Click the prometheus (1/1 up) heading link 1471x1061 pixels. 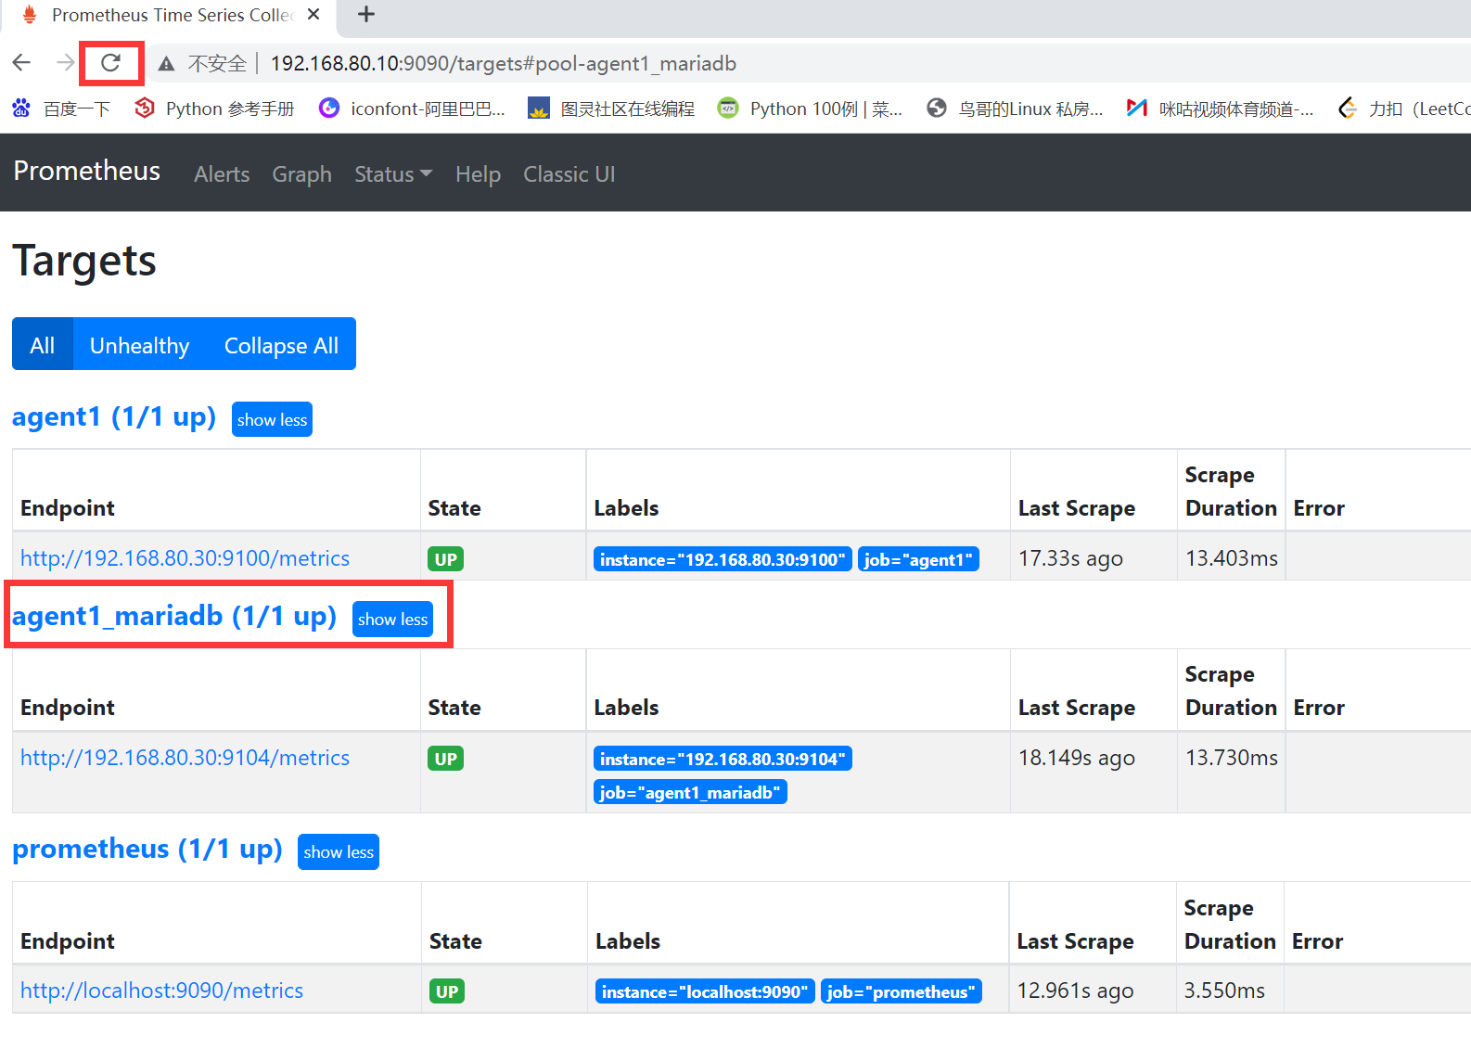click(x=147, y=850)
